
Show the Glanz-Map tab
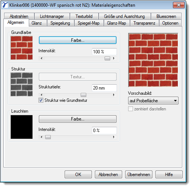point(117,23)
